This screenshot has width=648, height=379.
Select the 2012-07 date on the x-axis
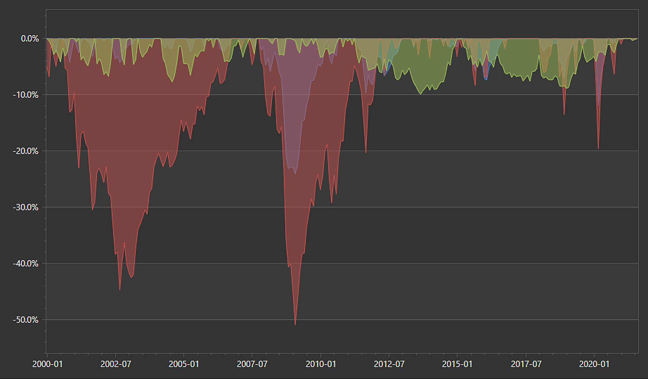389,364
